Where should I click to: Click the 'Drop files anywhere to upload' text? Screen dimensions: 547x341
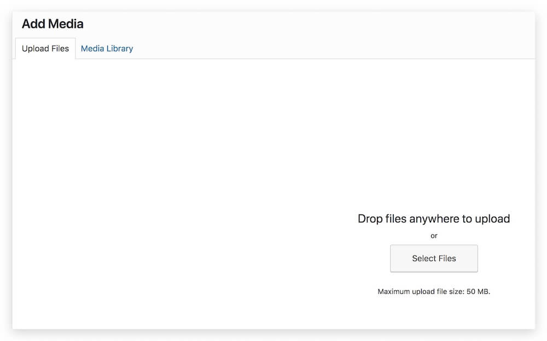[x=434, y=219]
